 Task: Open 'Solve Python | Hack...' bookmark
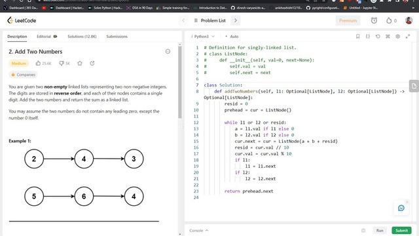click(105, 8)
